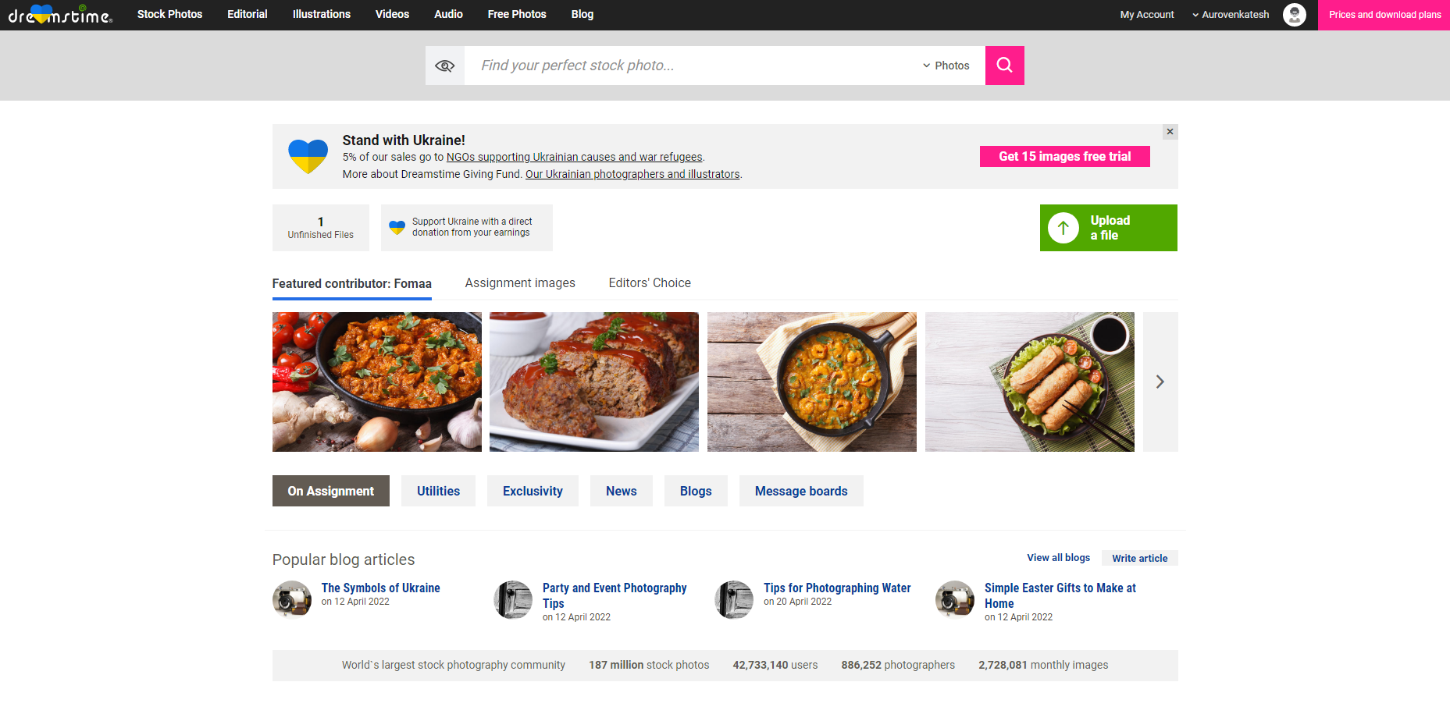Screen dimensions: 1450x721
Task: Open the Stock Photos menu
Action: pos(169,14)
